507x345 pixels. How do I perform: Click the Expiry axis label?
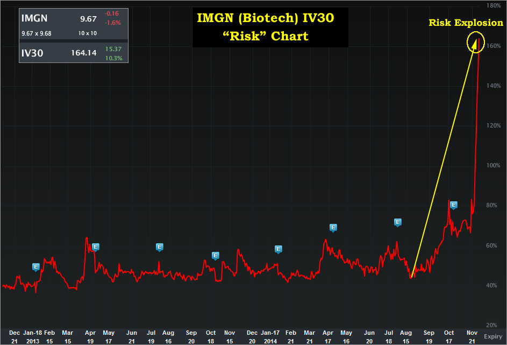(x=493, y=336)
